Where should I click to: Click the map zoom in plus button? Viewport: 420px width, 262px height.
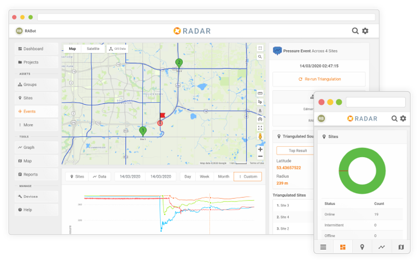click(260, 149)
